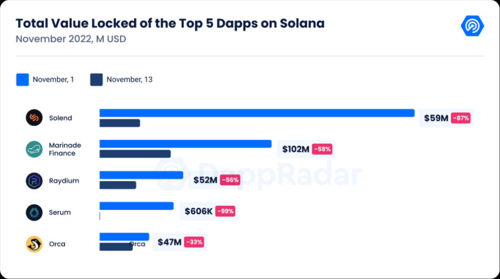Screen dimensions: 500x279
Task: Click the Marinade Finance November 13 bar
Action: click(135, 154)
